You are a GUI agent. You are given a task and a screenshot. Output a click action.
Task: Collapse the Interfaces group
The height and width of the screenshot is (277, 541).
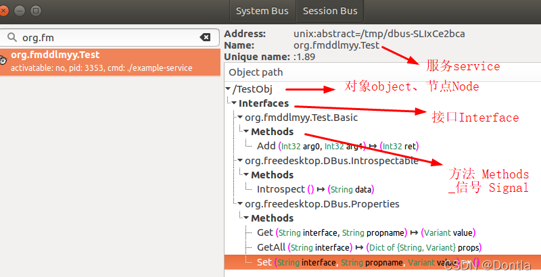pyautogui.click(x=234, y=103)
